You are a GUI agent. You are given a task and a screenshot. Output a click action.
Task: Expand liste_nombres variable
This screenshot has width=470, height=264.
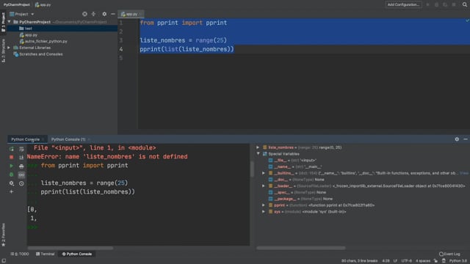point(258,147)
